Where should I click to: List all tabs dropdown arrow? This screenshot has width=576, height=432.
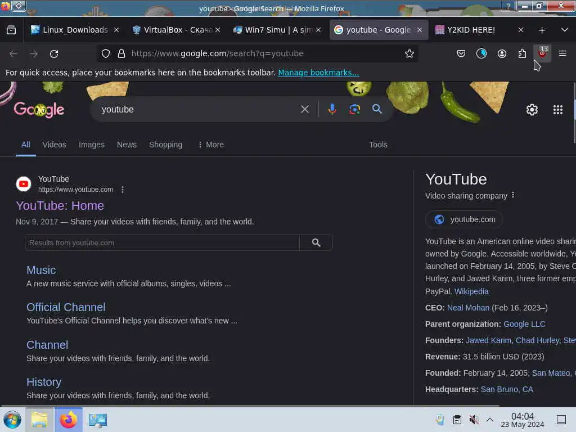[564, 30]
